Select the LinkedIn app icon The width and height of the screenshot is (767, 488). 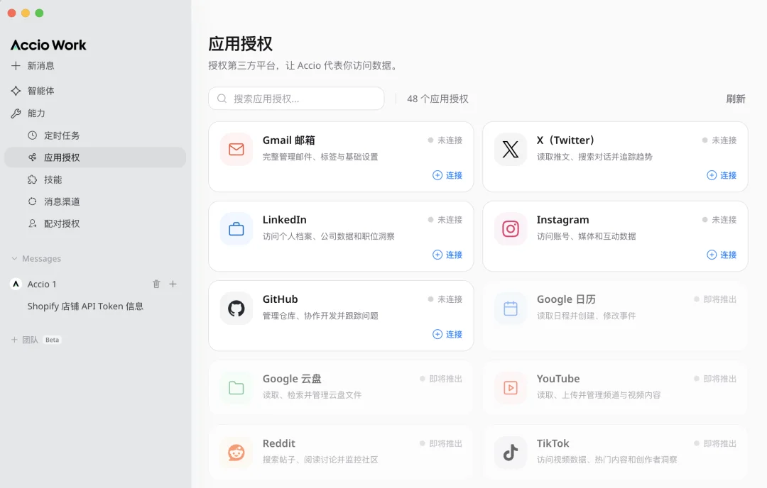pos(236,229)
